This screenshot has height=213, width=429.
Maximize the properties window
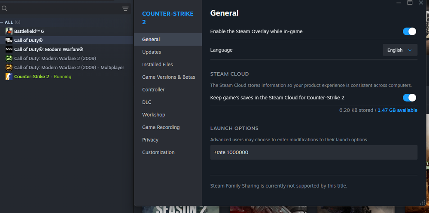[x=410, y=3]
